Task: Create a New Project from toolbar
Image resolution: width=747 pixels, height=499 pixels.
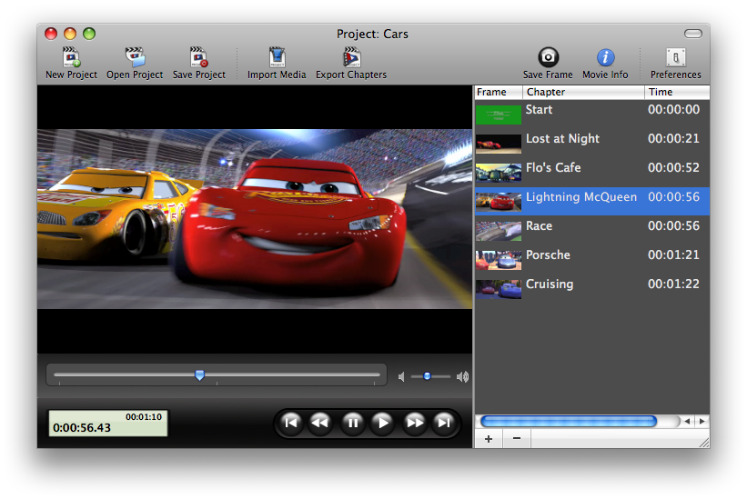Action: click(71, 63)
